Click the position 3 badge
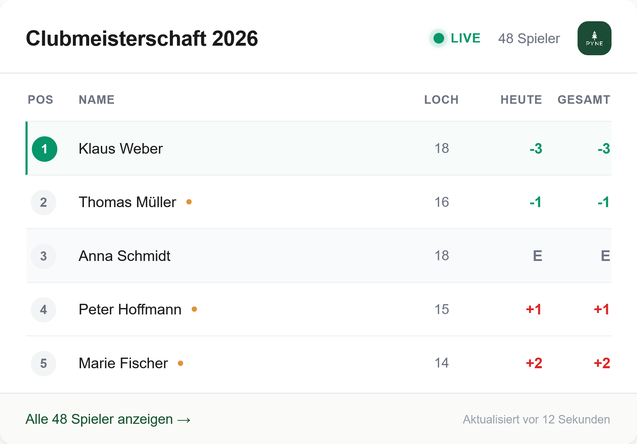This screenshot has width=637, height=444. click(44, 256)
